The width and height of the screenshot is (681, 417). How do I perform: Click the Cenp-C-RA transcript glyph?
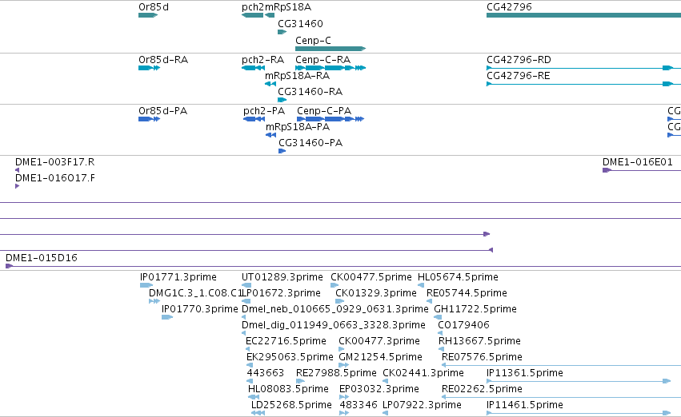(x=330, y=68)
